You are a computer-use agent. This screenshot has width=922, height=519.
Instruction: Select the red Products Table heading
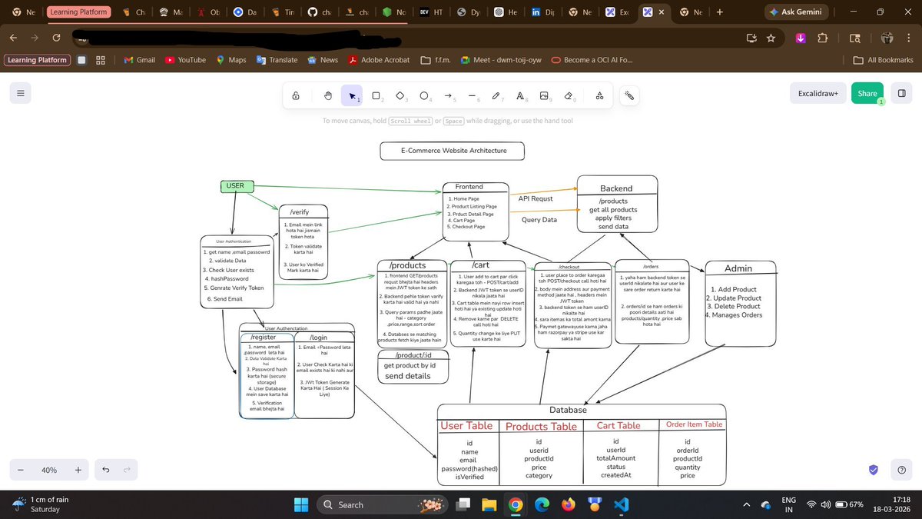pyautogui.click(x=541, y=426)
